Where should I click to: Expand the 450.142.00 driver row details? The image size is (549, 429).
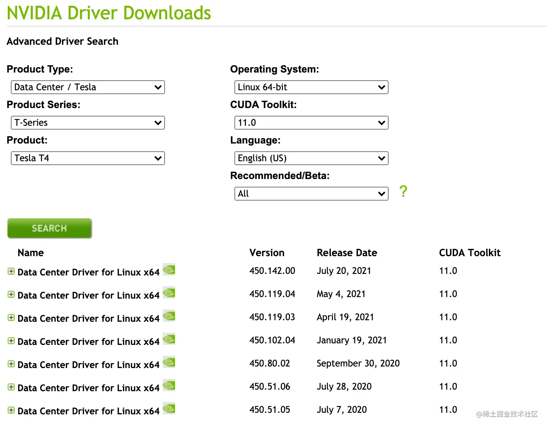click(x=11, y=272)
